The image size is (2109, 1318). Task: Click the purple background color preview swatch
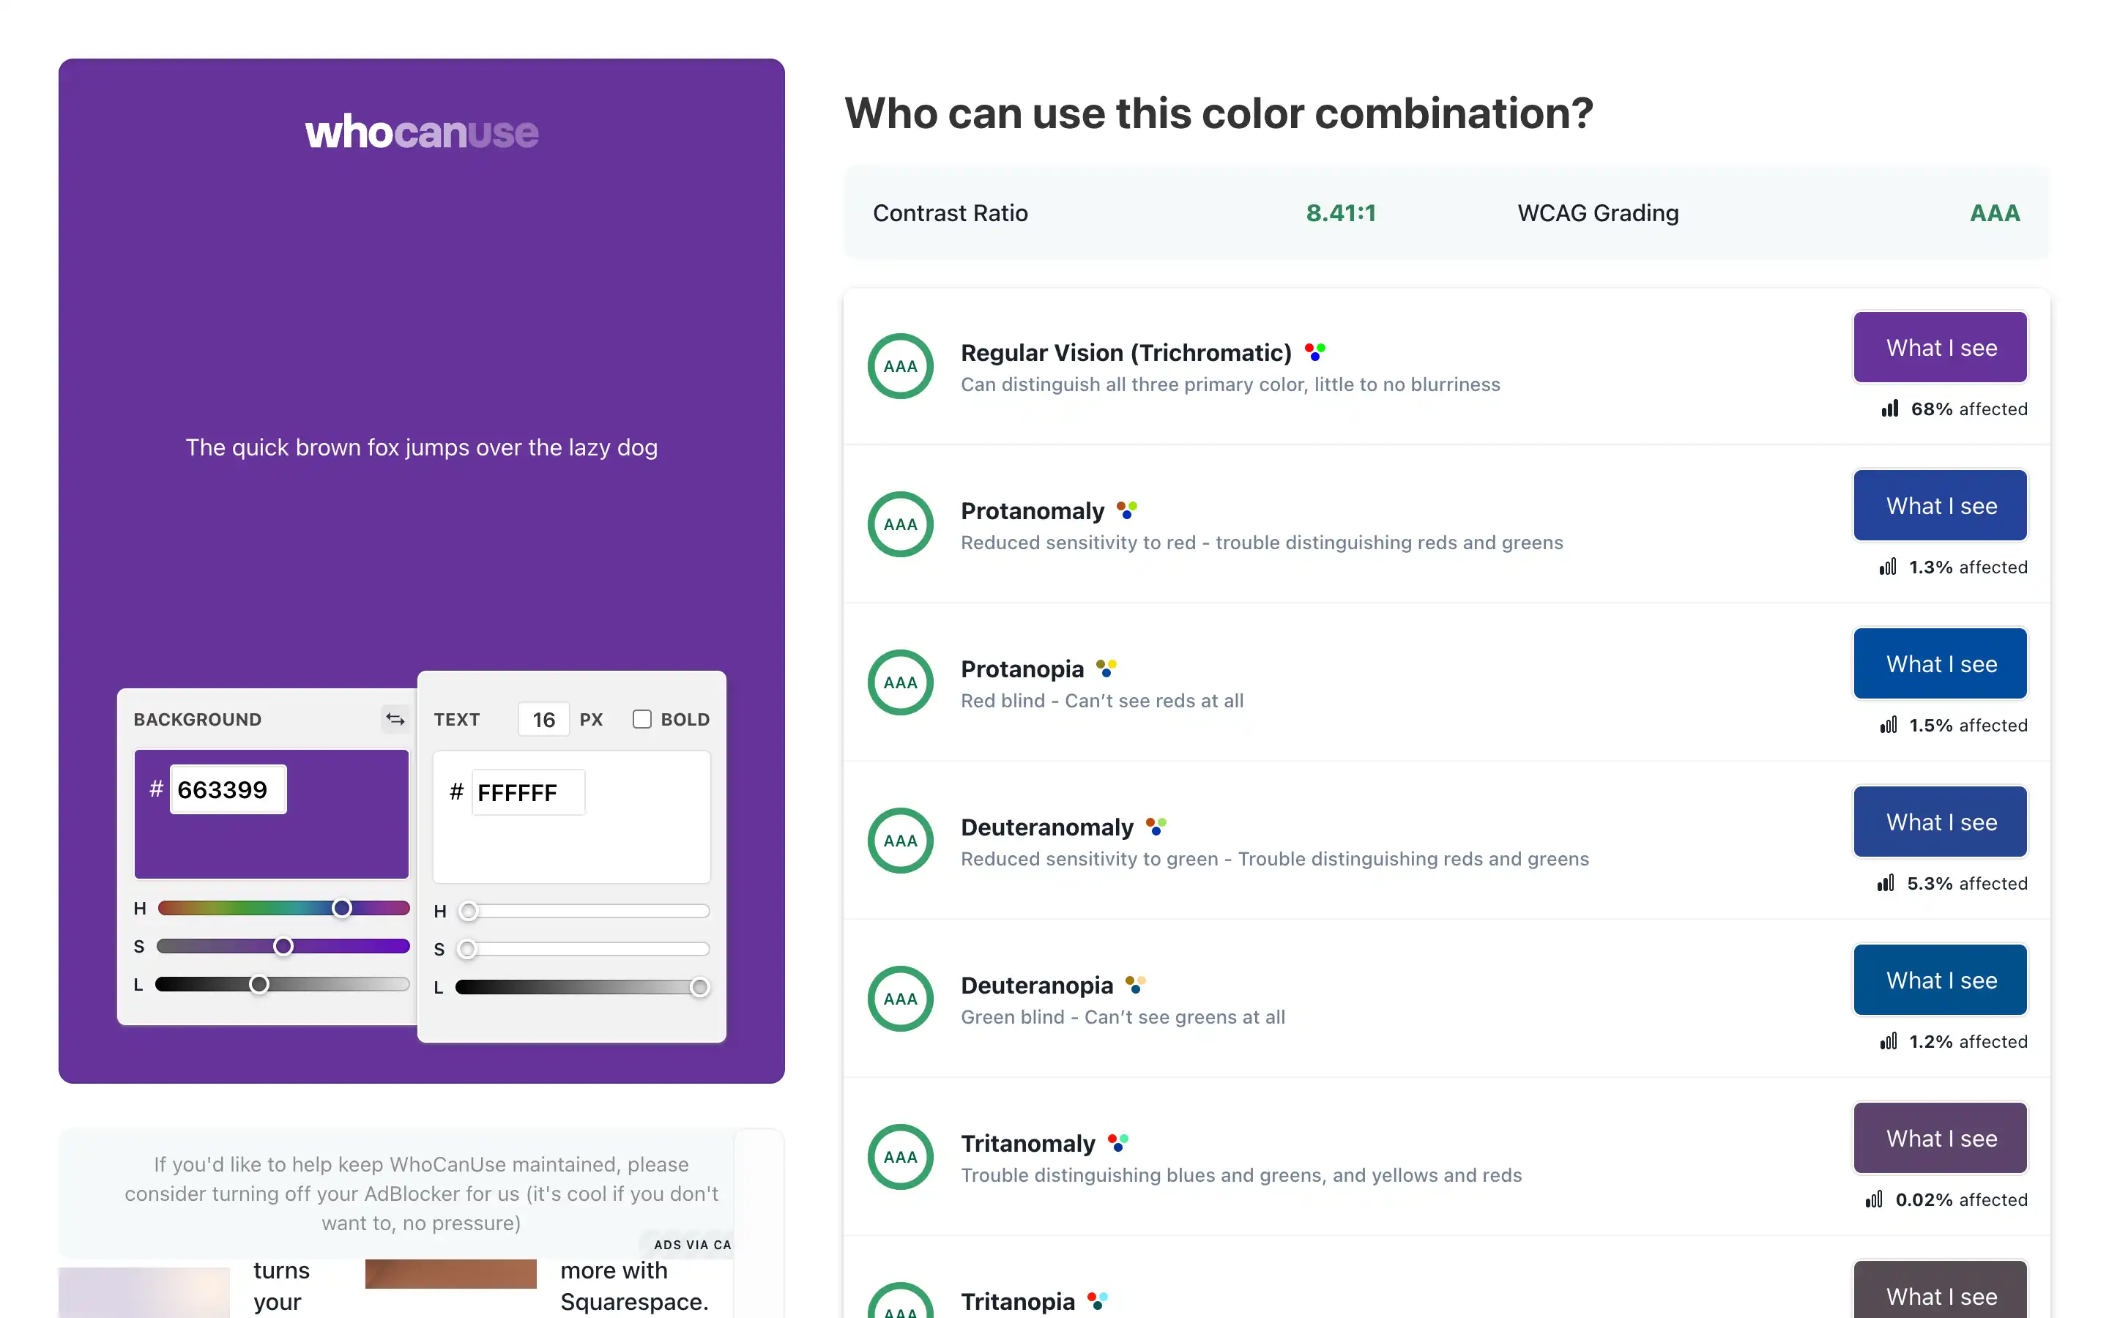pos(271,846)
